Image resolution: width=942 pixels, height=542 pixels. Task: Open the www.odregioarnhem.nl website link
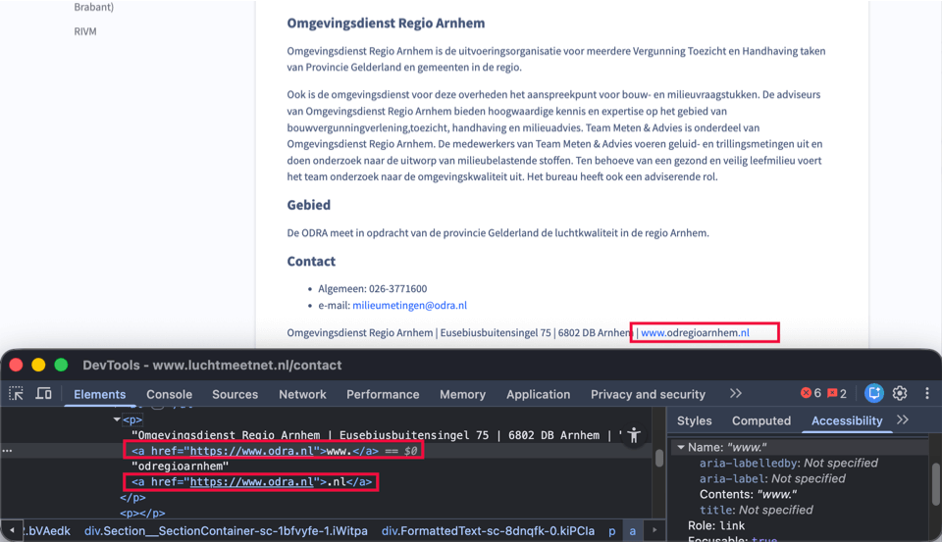(x=695, y=332)
